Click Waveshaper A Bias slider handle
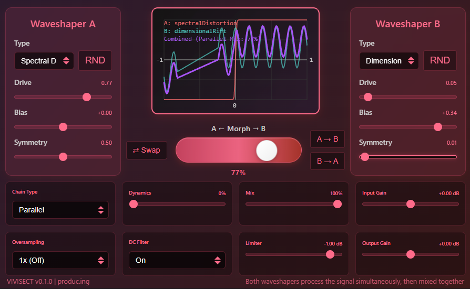Viewport: 470px width, 289px height. coord(63,127)
